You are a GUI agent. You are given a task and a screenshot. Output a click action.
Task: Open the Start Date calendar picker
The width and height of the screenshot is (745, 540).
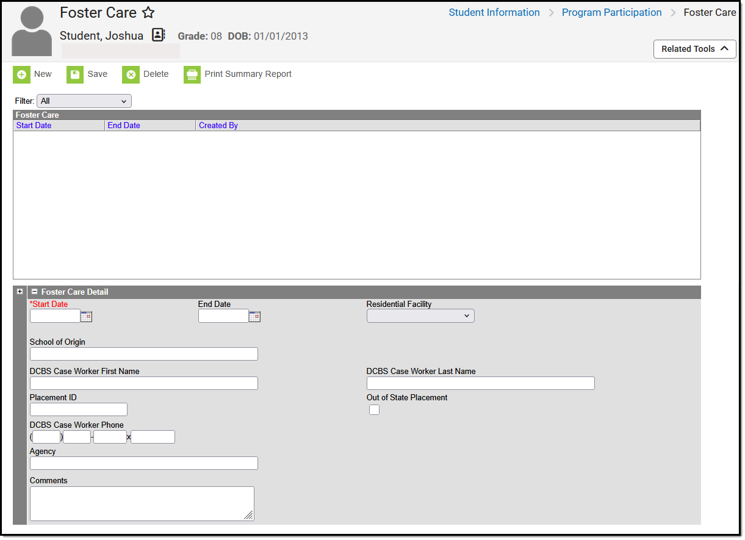[86, 315]
